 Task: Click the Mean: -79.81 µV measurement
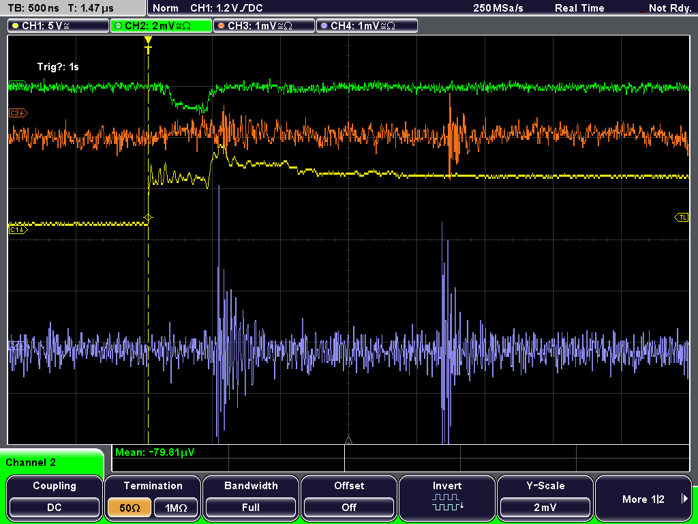[x=155, y=452]
